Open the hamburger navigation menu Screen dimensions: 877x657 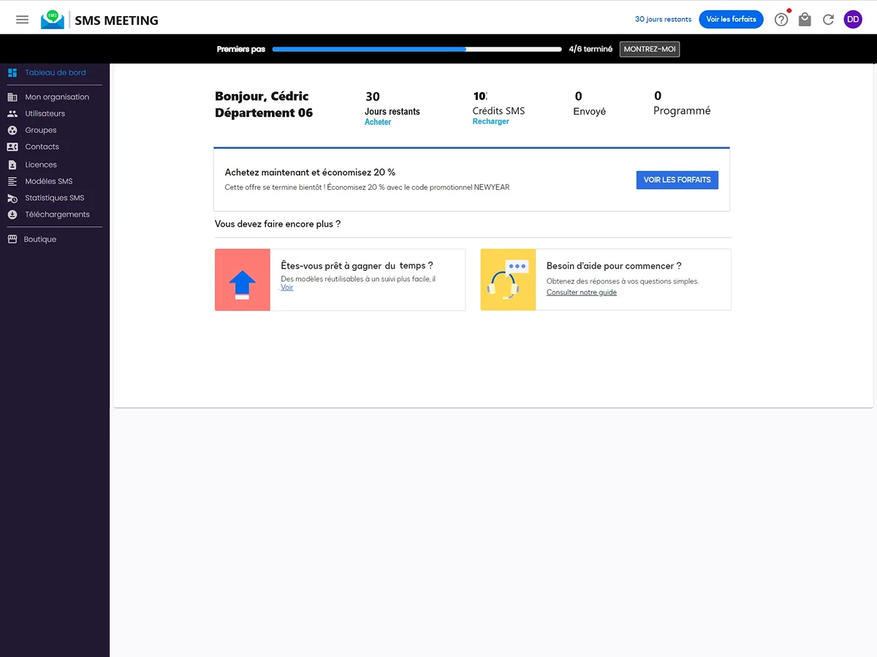click(x=23, y=20)
